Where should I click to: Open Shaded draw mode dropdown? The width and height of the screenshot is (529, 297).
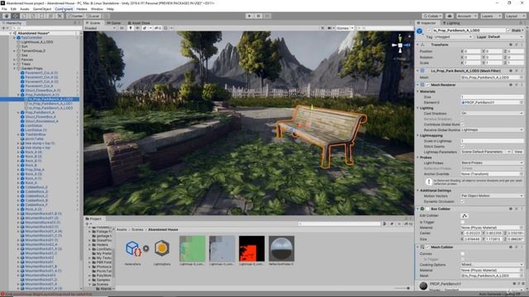[x=99, y=28]
